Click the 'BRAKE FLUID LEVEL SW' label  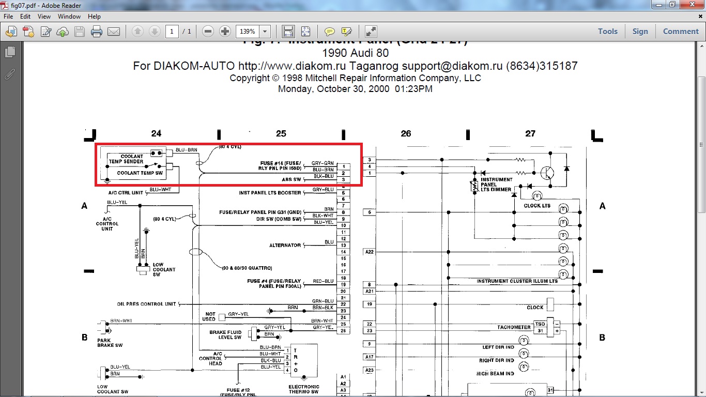point(225,335)
